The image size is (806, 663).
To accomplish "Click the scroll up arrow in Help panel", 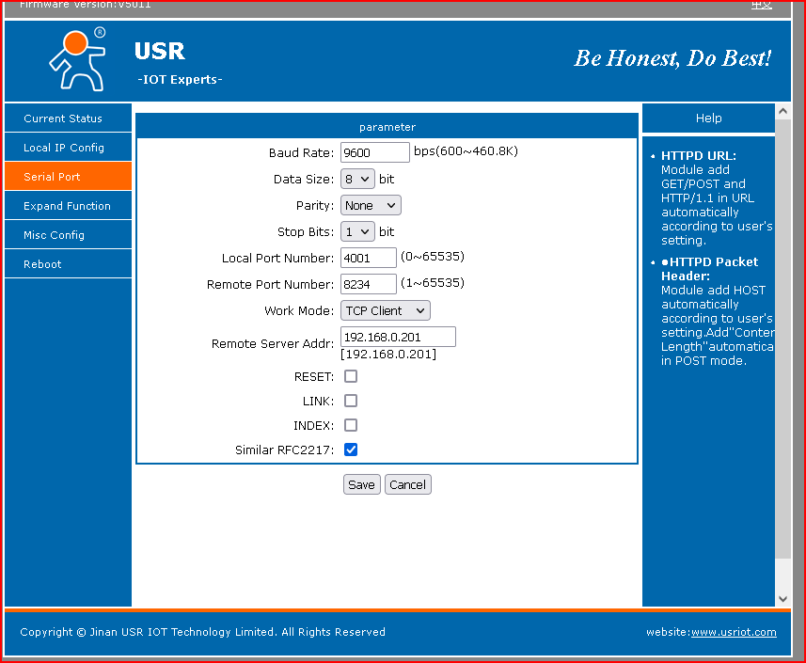I will 782,111.
